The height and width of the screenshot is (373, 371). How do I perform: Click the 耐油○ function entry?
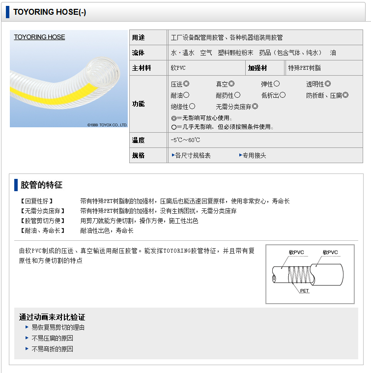click(180, 95)
